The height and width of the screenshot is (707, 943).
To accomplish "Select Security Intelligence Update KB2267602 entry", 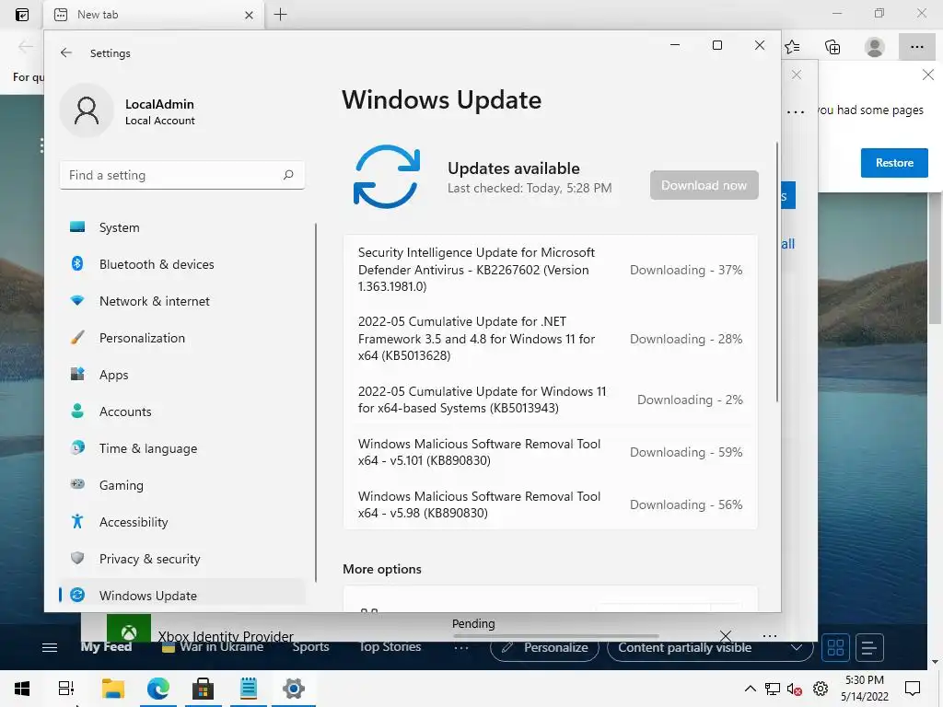I will coord(551,270).
